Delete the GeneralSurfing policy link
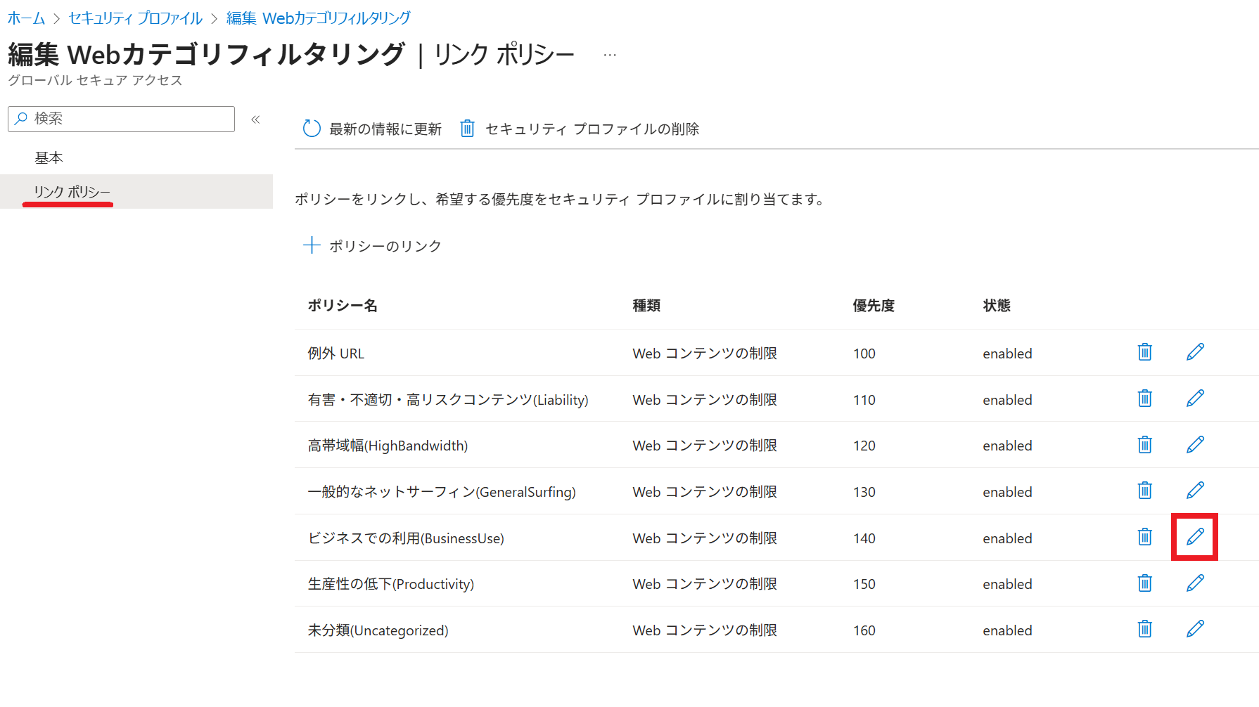The height and width of the screenshot is (707, 1259). pos(1145,491)
